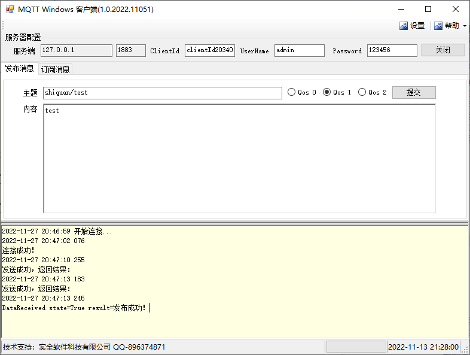Click log line '20:47:02 076'
The image size is (470, 355).
tap(43, 241)
